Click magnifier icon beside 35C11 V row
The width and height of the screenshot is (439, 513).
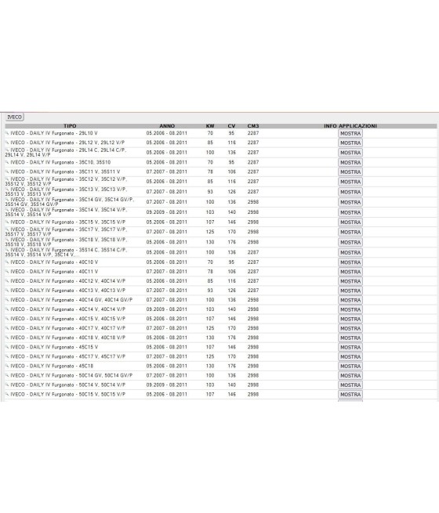(7, 172)
